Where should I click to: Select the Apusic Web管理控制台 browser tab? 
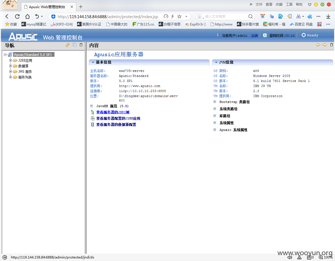(48, 7)
